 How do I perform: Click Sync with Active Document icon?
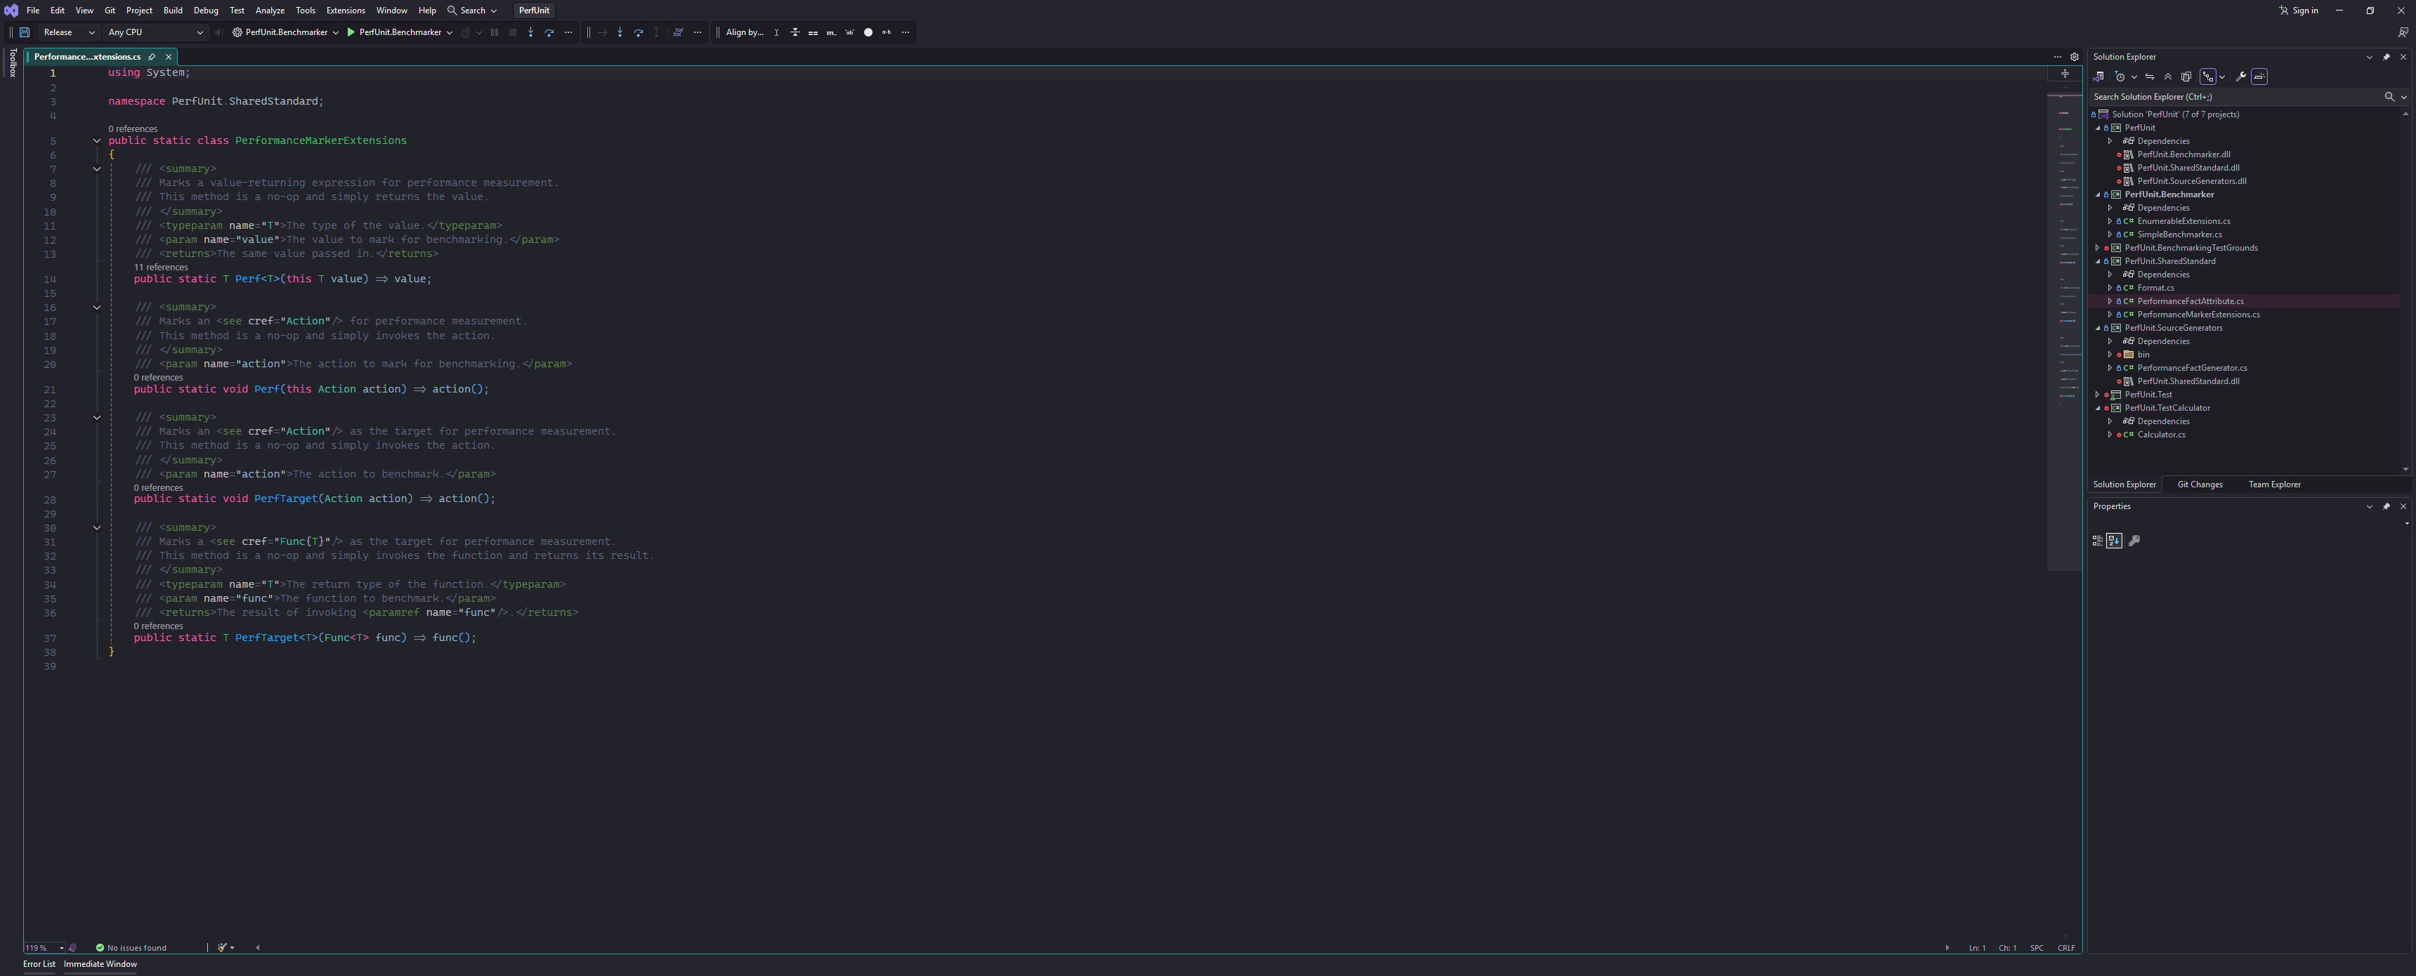point(2150,77)
